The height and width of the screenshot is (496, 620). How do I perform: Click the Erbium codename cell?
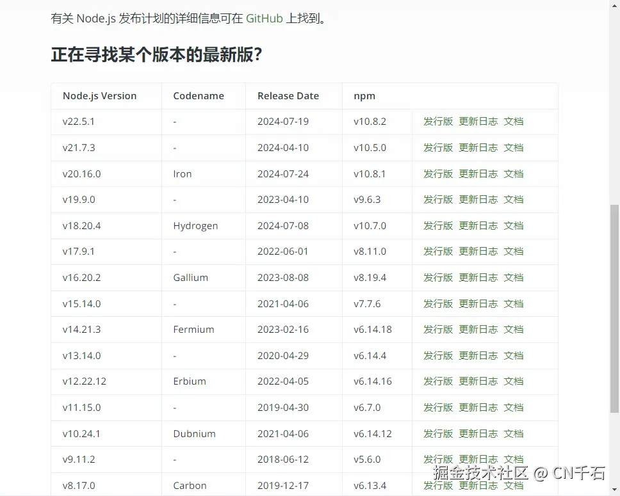pyautogui.click(x=203, y=381)
